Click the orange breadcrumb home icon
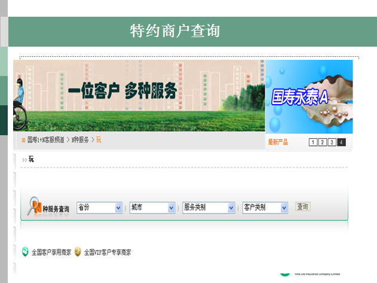 pyautogui.click(x=23, y=140)
